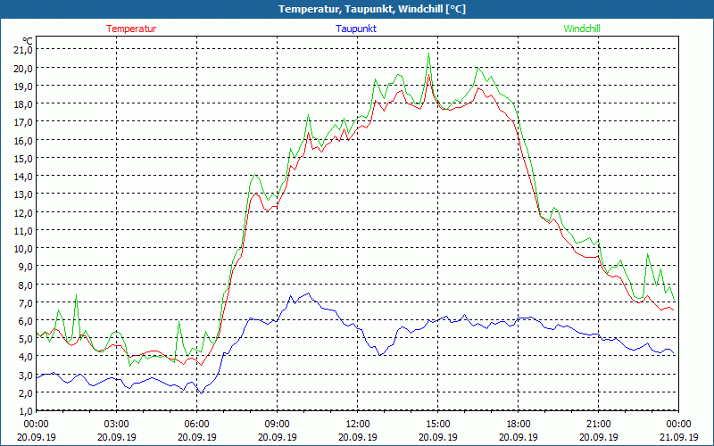
Task: Click the 14,0 y-axis label
Action: (23, 176)
